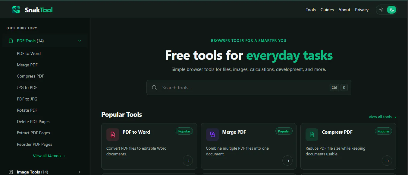Click View all 14 tools link
The width and height of the screenshot is (408, 175).
coord(49,156)
